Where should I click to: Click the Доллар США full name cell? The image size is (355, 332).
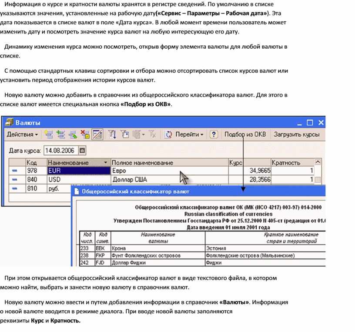tap(169, 180)
